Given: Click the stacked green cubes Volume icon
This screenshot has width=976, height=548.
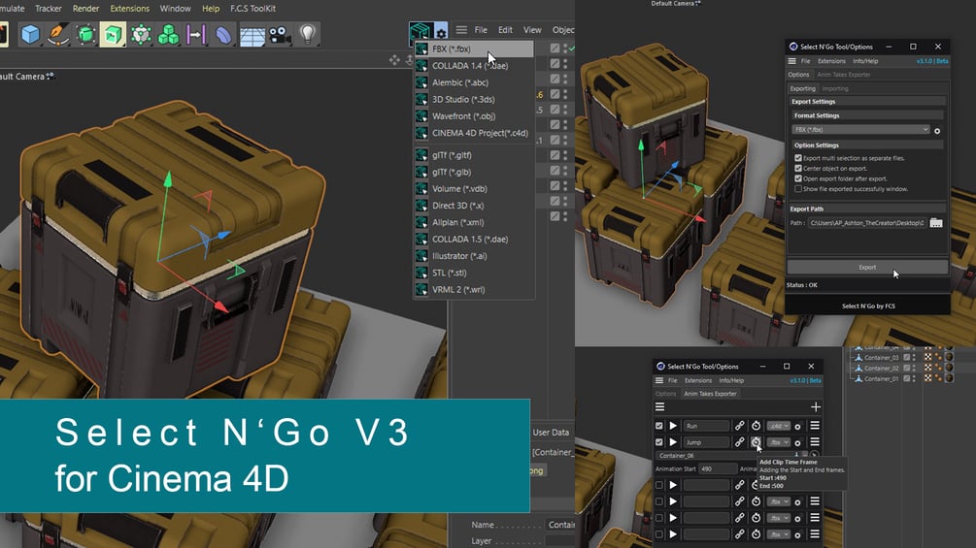Looking at the screenshot, I should 168,34.
